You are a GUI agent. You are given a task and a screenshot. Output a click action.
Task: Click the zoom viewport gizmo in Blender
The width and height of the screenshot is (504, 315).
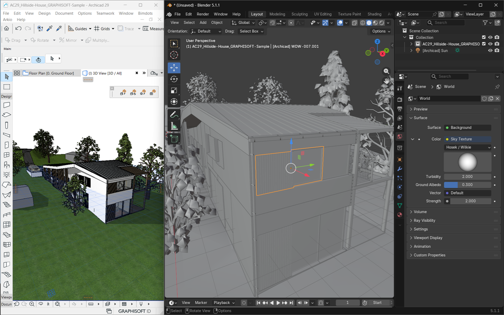coord(387,71)
